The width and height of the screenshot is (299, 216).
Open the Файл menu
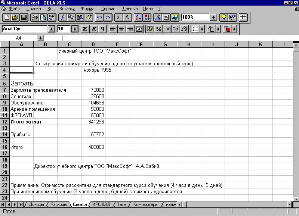pyautogui.click(x=14, y=9)
